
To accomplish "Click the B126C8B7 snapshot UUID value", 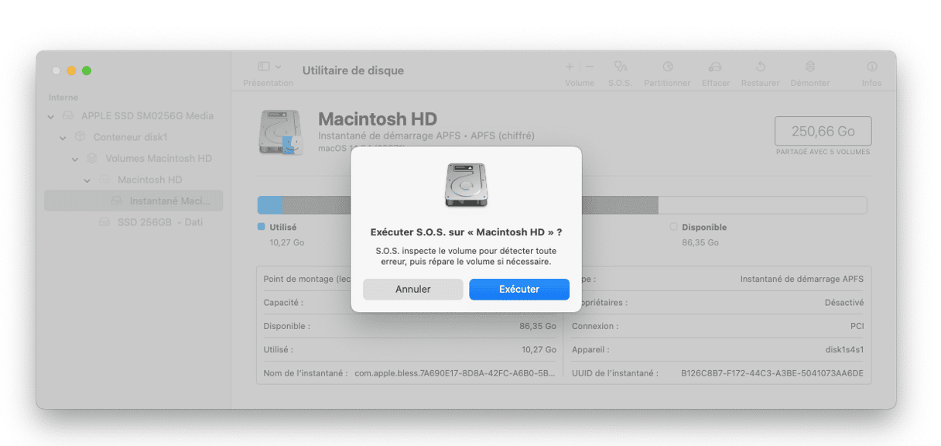I will (772, 373).
